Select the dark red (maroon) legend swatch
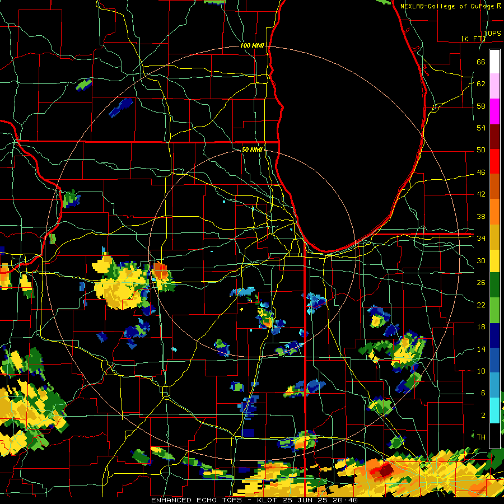Viewport: 504px width, 504px height. [x=494, y=137]
